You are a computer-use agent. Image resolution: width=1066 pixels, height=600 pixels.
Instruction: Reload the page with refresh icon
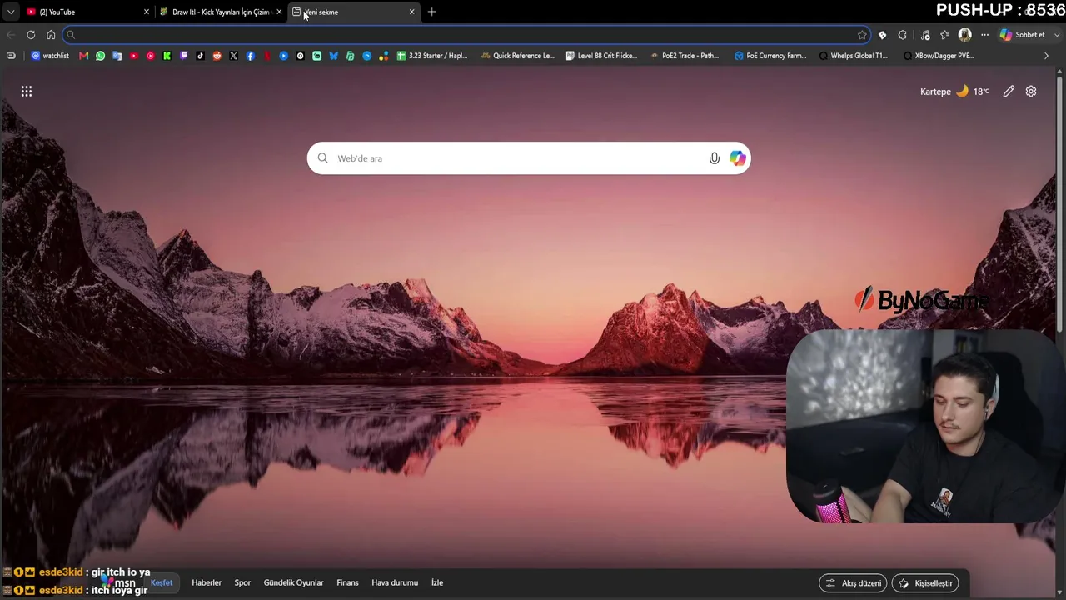click(31, 35)
